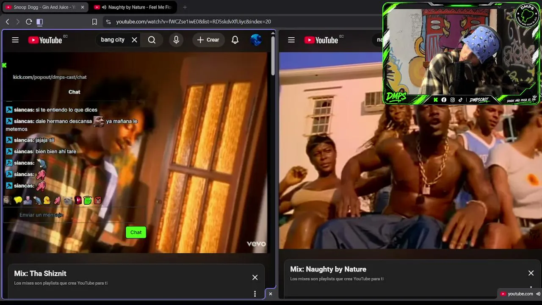The height and width of the screenshot is (305, 542).
Task: Click the left pane's vertical scrollbar
Action: click(x=273, y=55)
